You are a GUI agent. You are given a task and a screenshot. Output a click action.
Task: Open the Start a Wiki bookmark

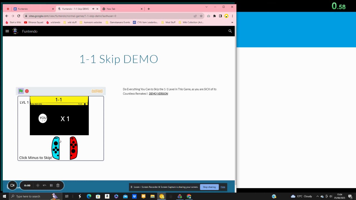point(13,22)
